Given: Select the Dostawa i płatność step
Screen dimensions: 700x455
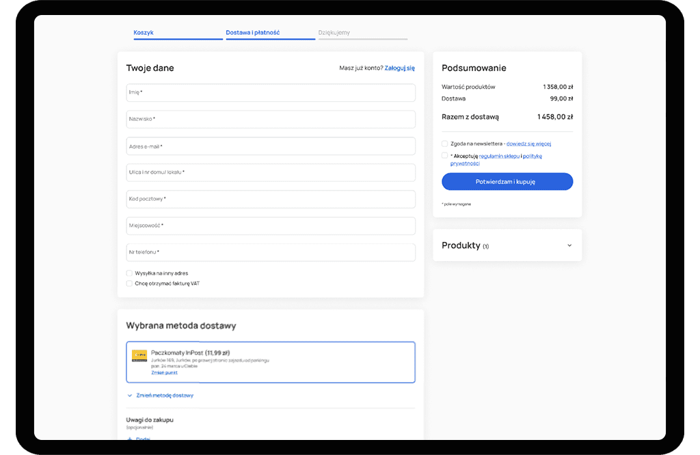Looking at the screenshot, I should pos(270,33).
